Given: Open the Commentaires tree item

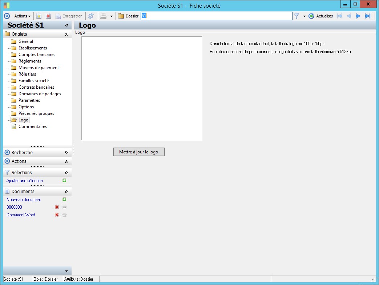Looking at the screenshot, I should 33,127.
